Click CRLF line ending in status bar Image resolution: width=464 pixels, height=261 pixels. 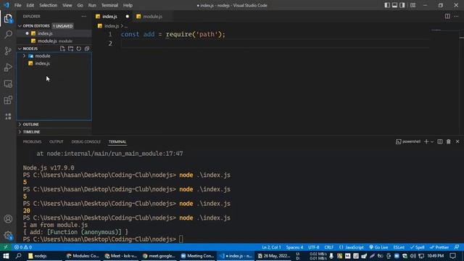click(x=328, y=247)
